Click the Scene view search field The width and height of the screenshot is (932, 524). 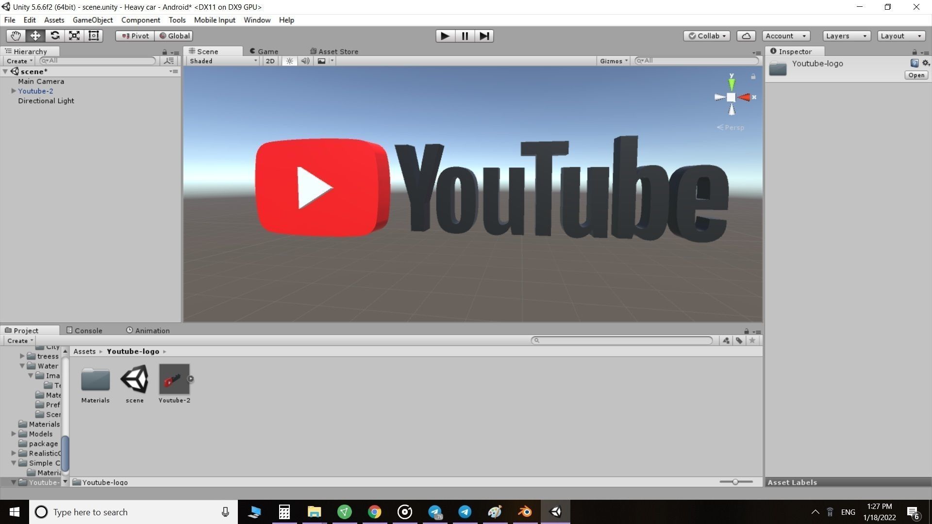pyautogui.click(x=697, y=61)
